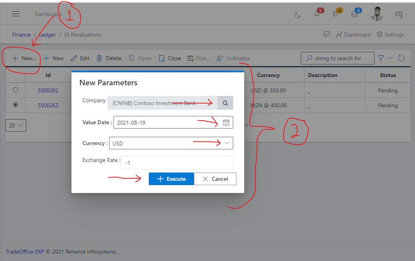Open the hamburger navigation menu

click(x=15, y=14)
